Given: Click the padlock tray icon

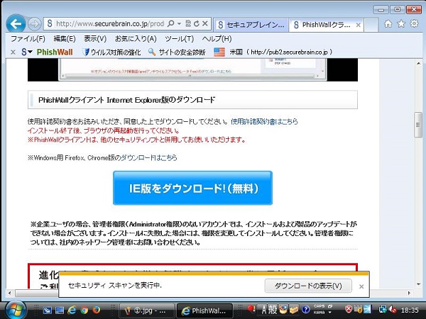Looking at the screenshot, I should click(x=359, y=309).
